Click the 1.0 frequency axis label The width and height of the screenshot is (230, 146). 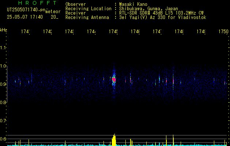click(3, 66)
